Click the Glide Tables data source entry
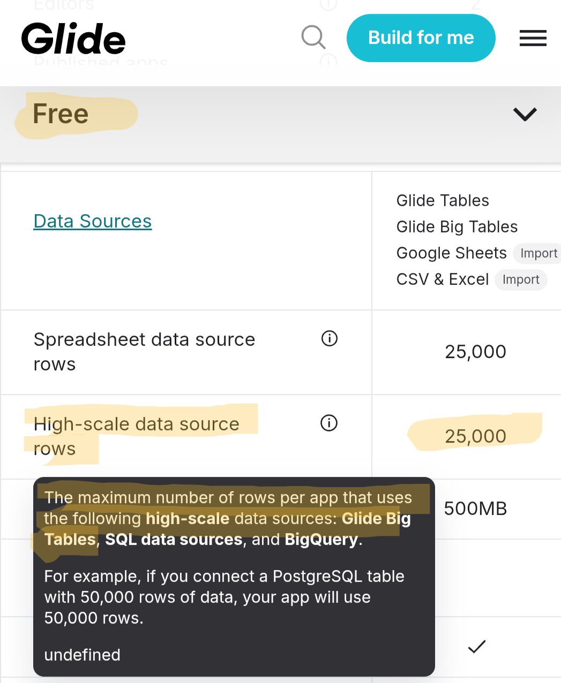The width and height of the screenshot is (561, 683). click(443, 201)
